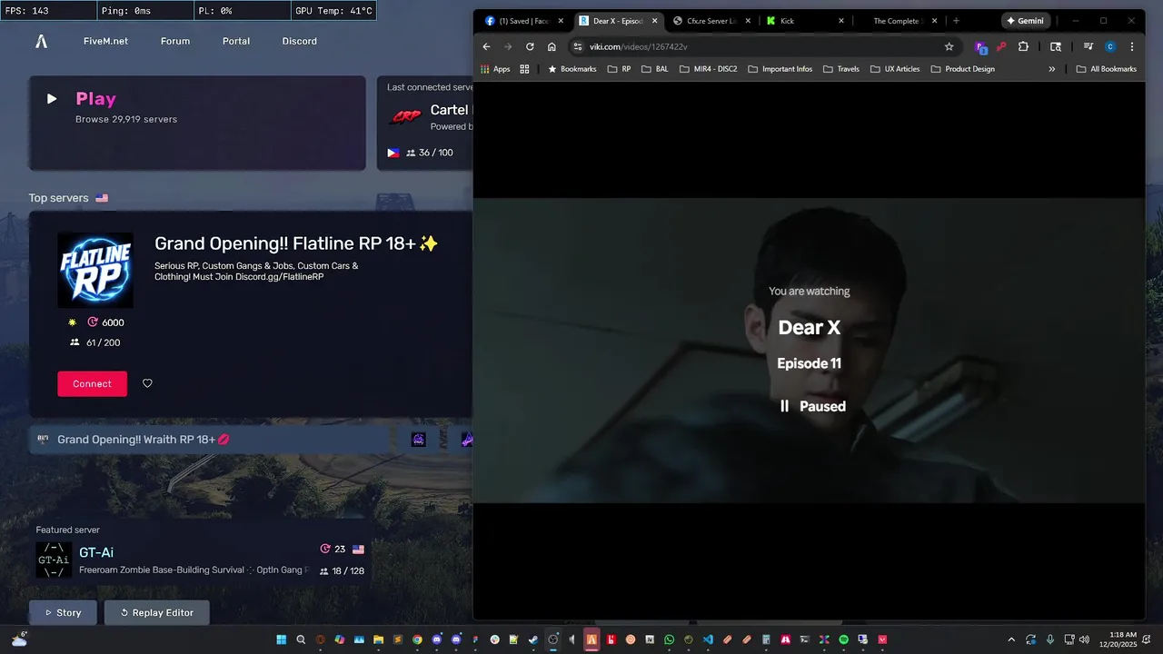The width and height of the screenshot is (1163, 654).
Task: Open Steam from the taskbar
Action: (x=533, y=639)
